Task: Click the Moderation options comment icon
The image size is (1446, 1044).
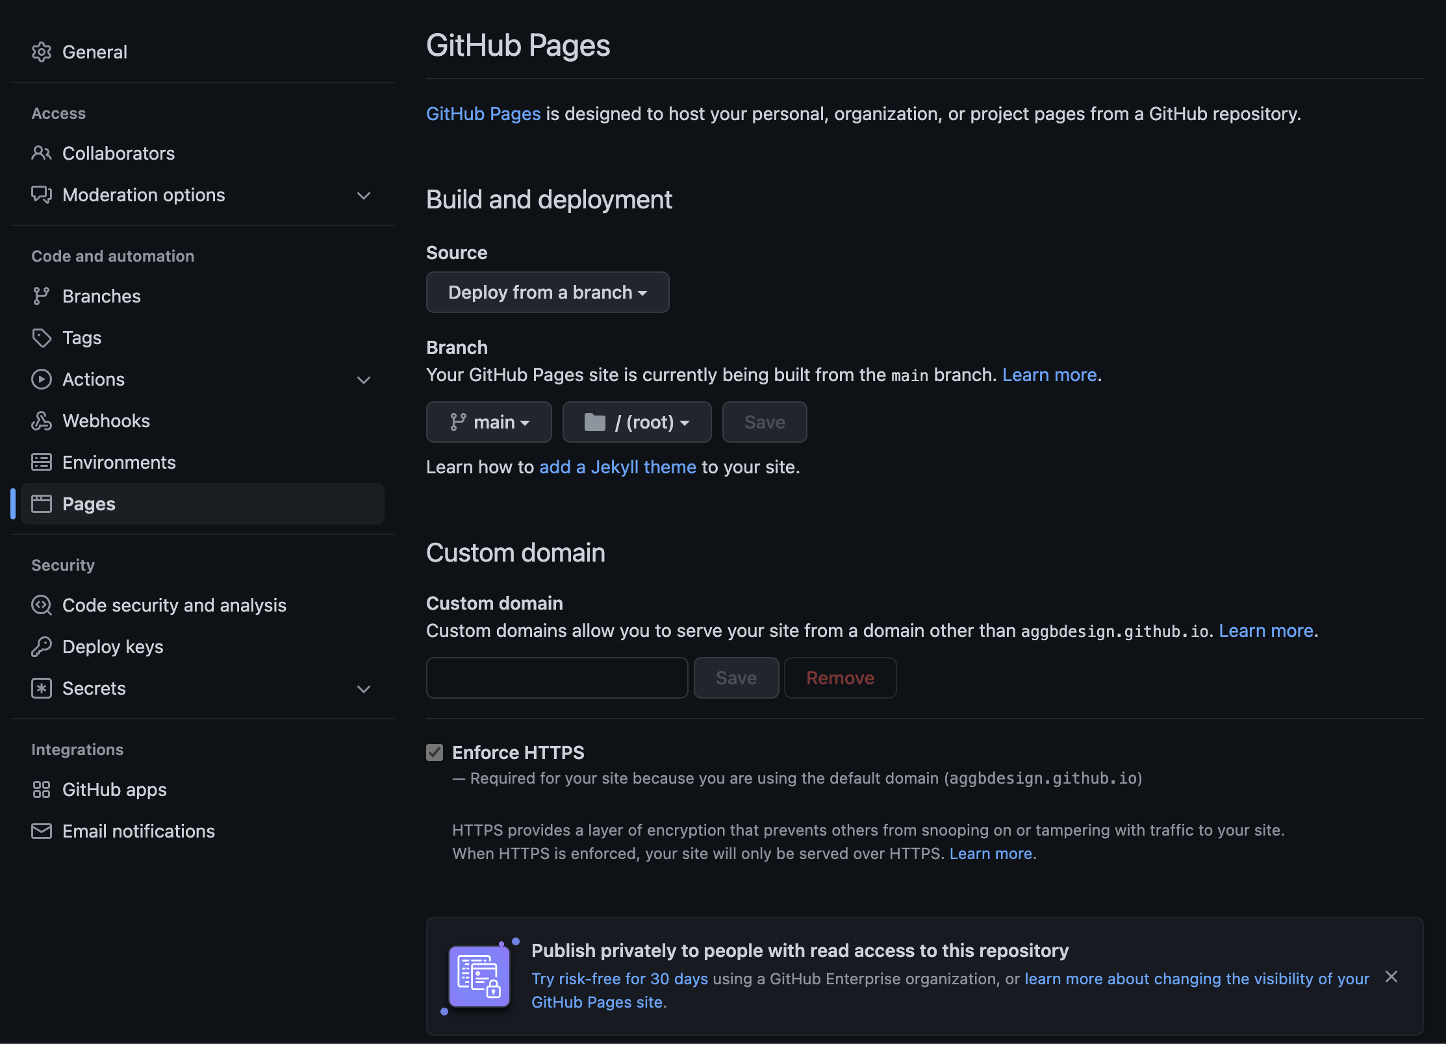Action: (42, 195)
